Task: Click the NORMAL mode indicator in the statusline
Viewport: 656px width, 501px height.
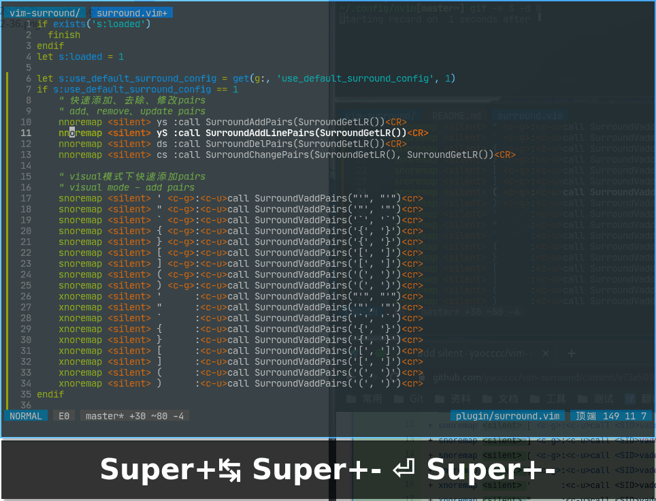Action: click(x=26, y=416)
